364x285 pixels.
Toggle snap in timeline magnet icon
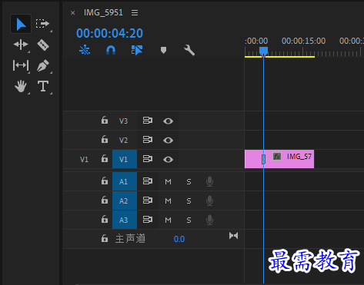[x=111, y=50]
